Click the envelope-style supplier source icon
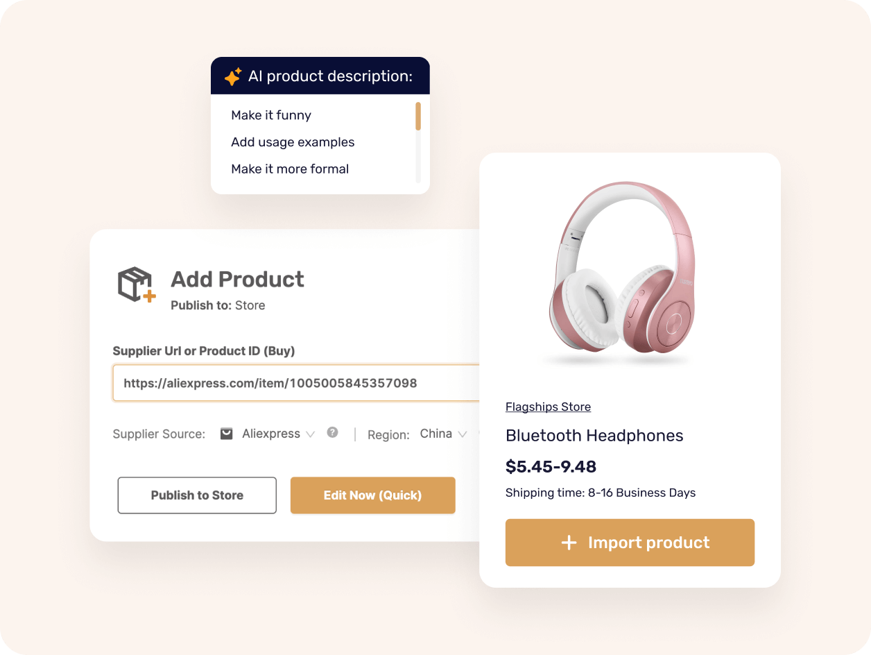 (226, 433)
